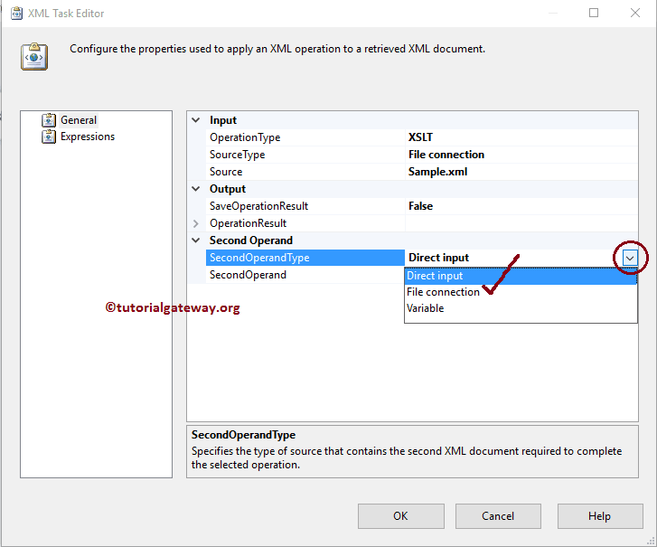Collapse the Output section

(196, 189)
